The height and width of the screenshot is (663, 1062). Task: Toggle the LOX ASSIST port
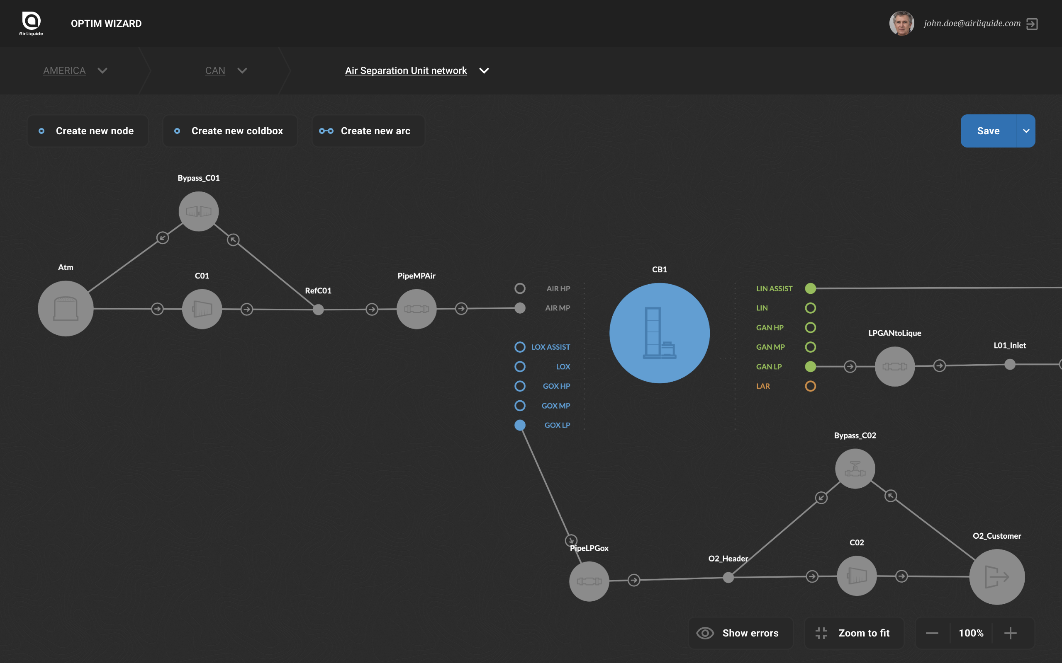click(x=519, y=347)
